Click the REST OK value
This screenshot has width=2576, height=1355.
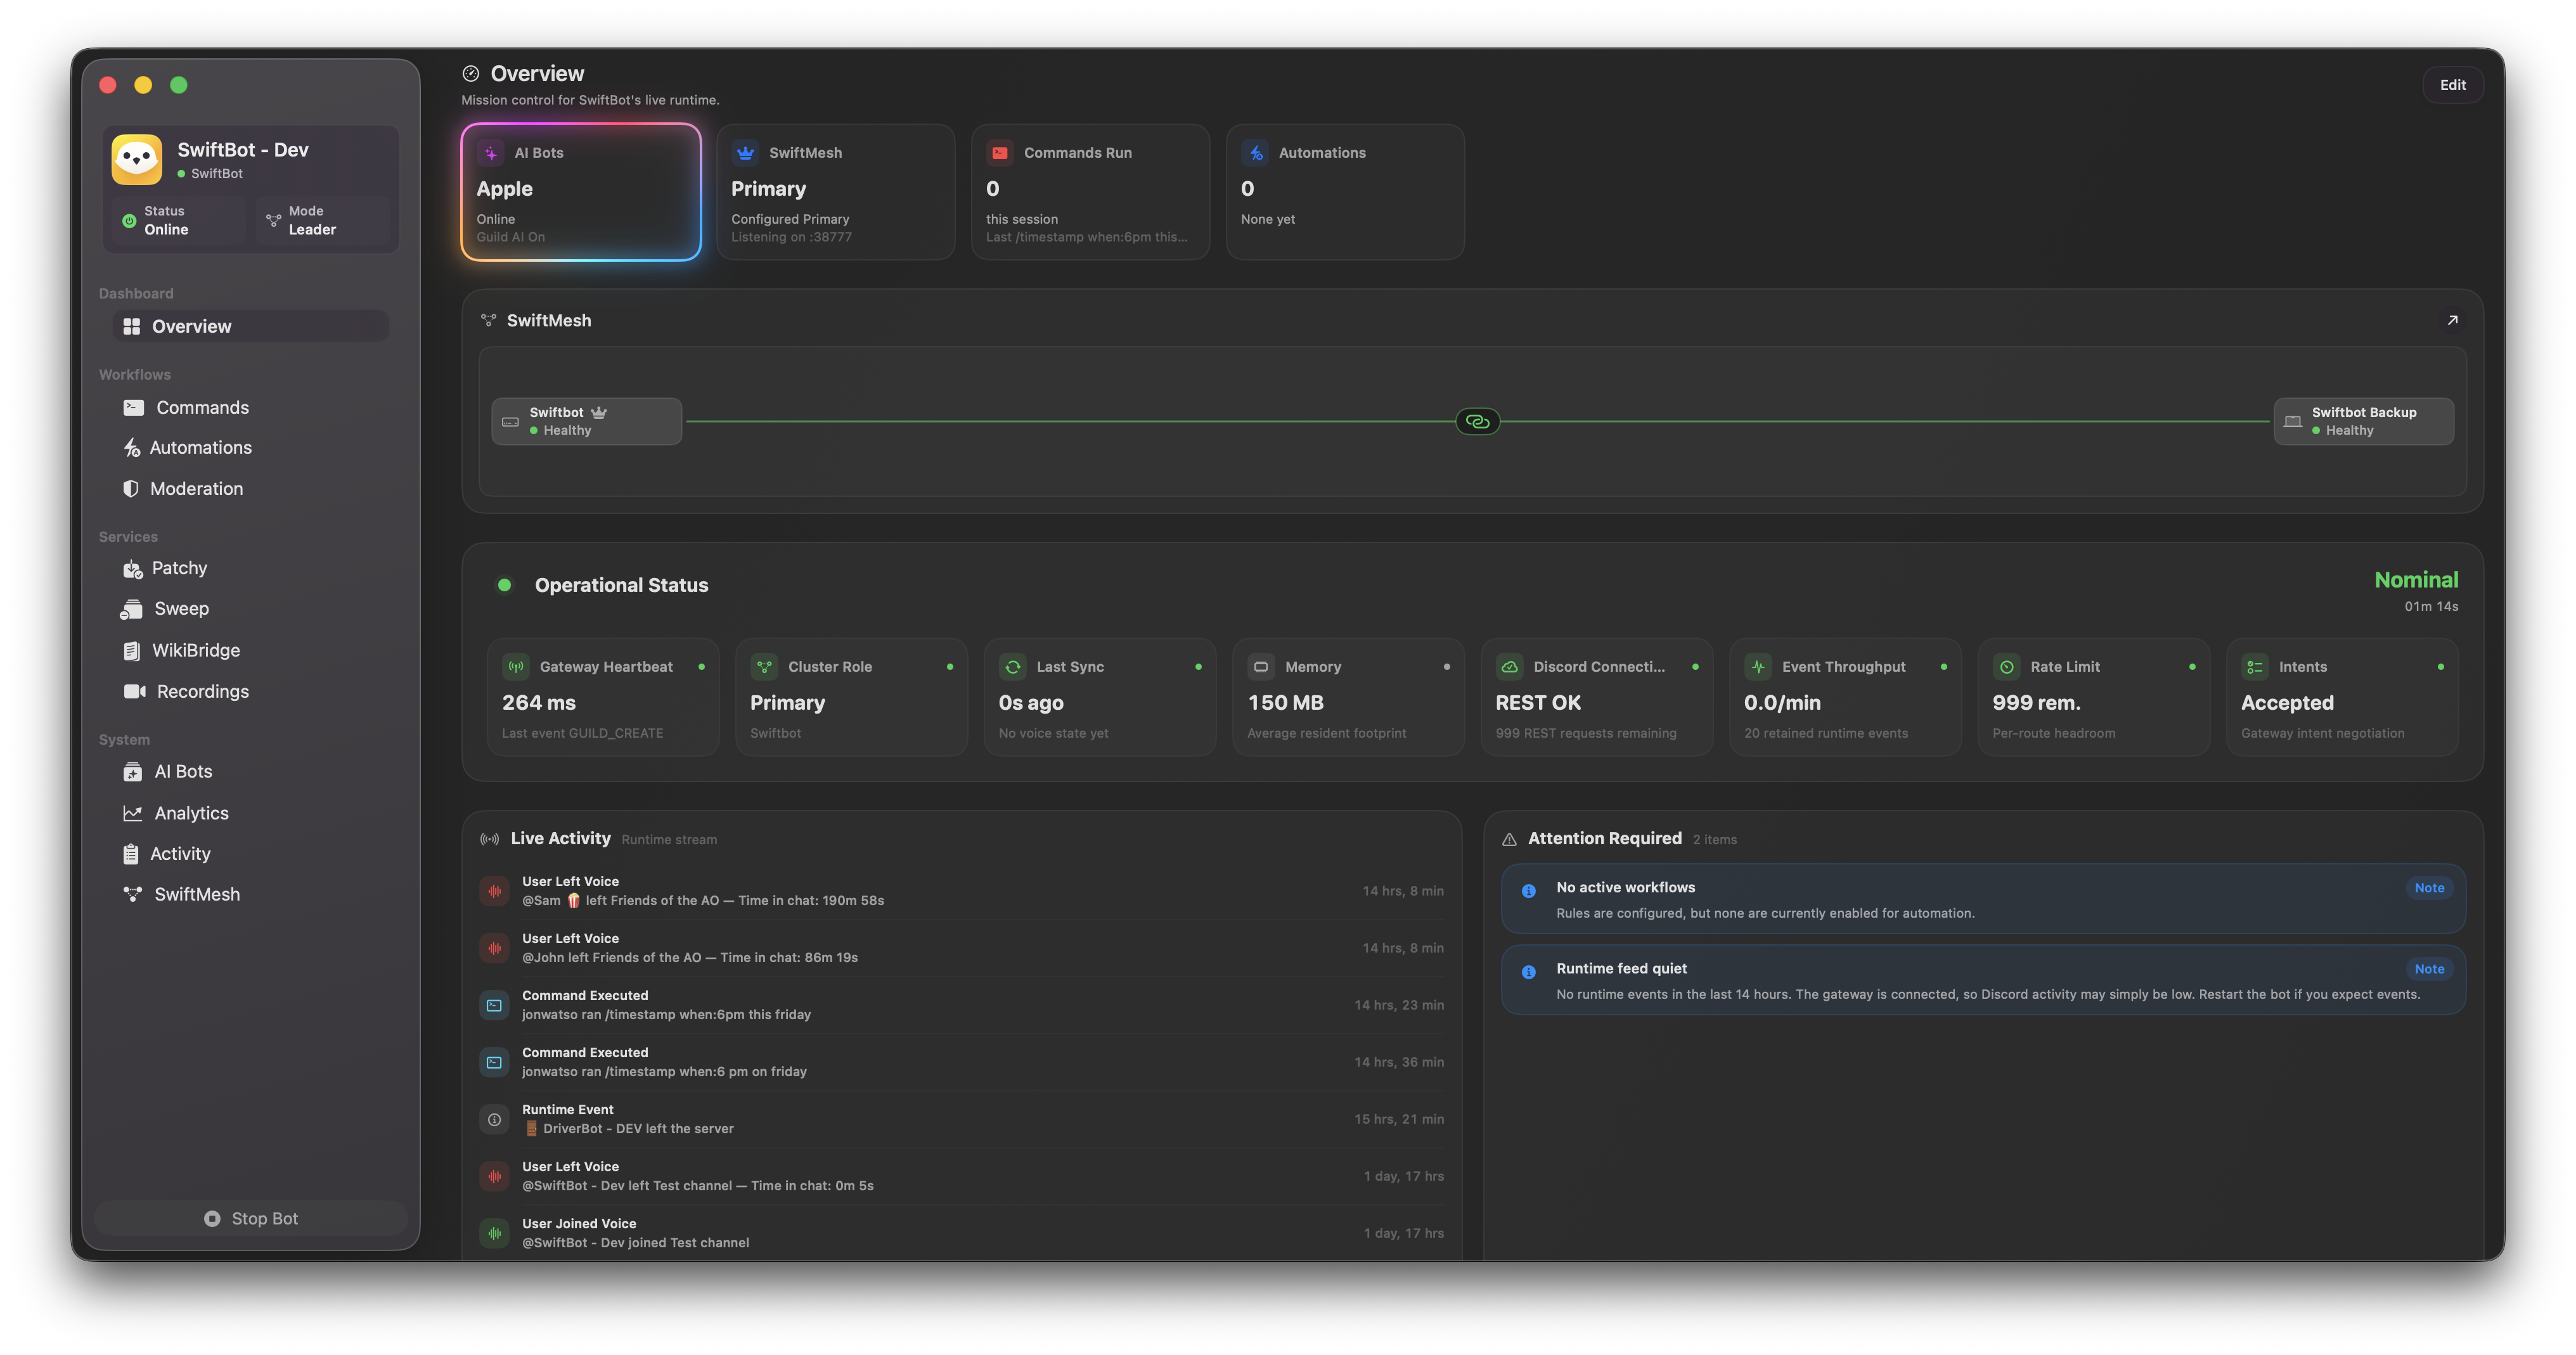pyautogui.click(x=1538, y=703)
